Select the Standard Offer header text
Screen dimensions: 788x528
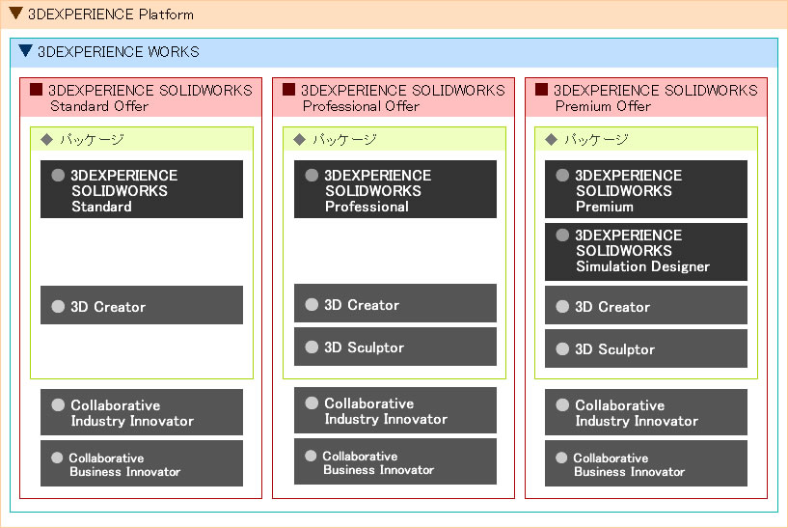pyautogui.click(x=150, y=98)
